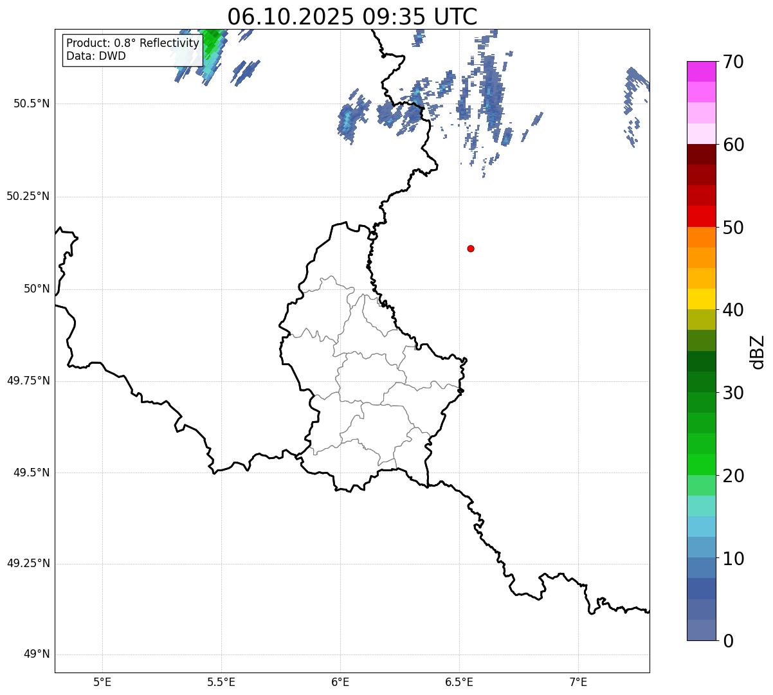Click the 10 tick on the colorbar

tap(733, 559)
